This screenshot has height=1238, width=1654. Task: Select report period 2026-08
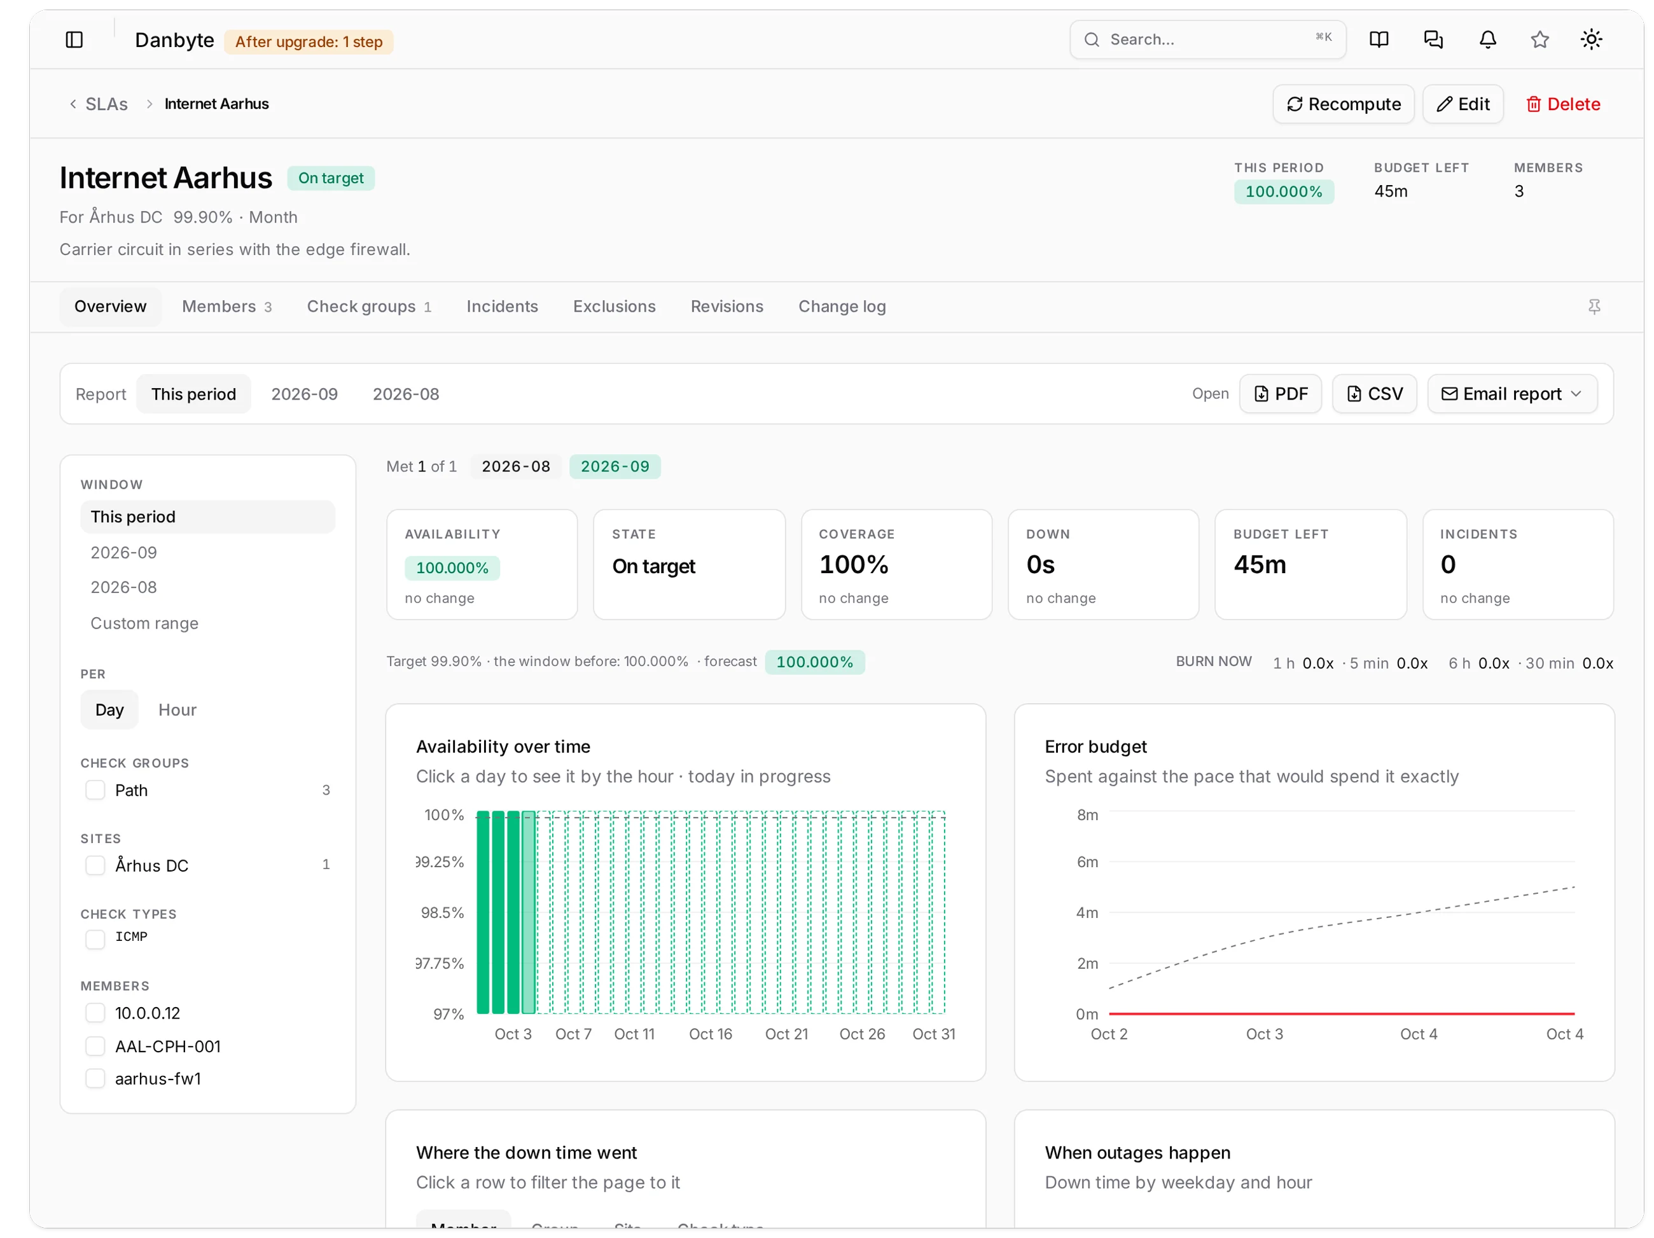click(406, 394)
